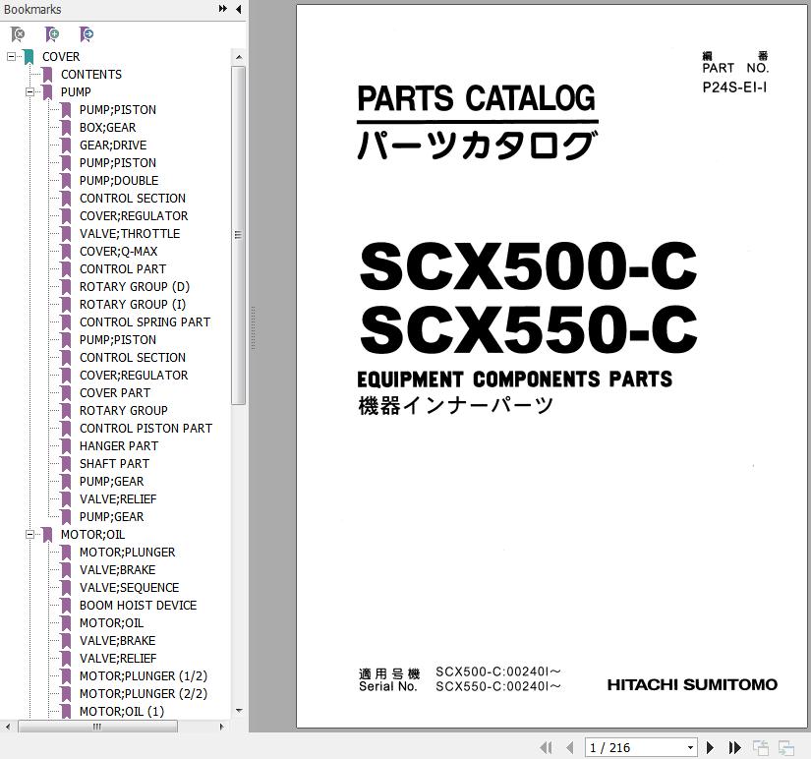811x759 pixels.
Task: Collapse the COVER bookmark tree
Action: 11,57
